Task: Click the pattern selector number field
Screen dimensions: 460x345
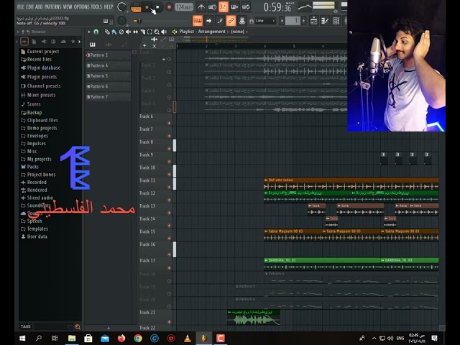Action: [293, 21]
